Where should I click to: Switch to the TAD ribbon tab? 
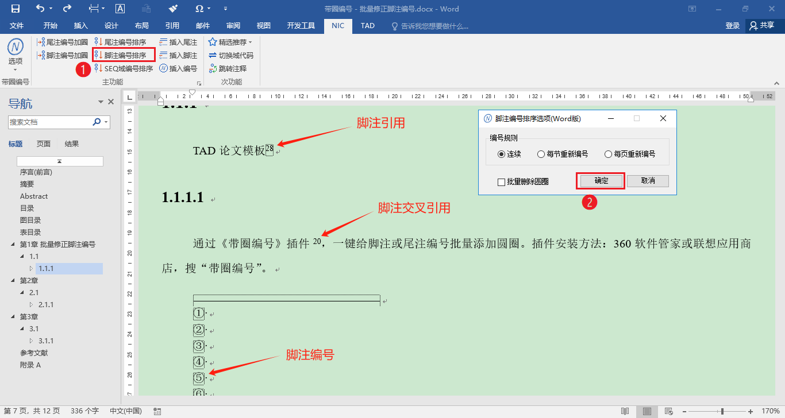[x=367, y=25]
